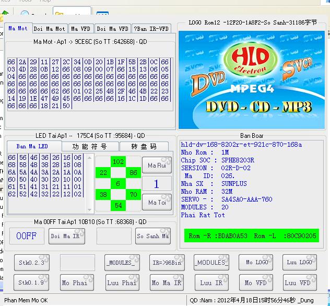Click the empty field beside Doi Ma IR
The image size is (330, 306).
pyautogui.click(x=114, y=236)
